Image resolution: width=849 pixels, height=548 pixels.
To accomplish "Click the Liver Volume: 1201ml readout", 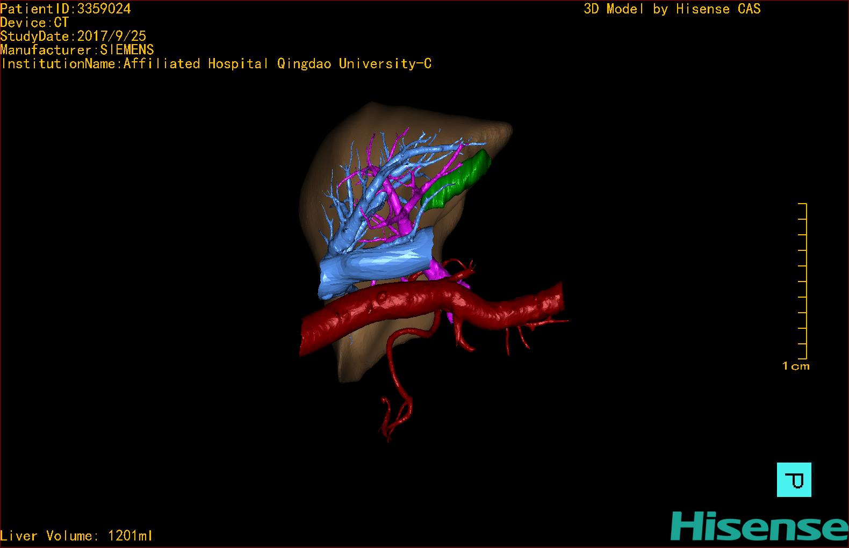I will click(76, 536).
